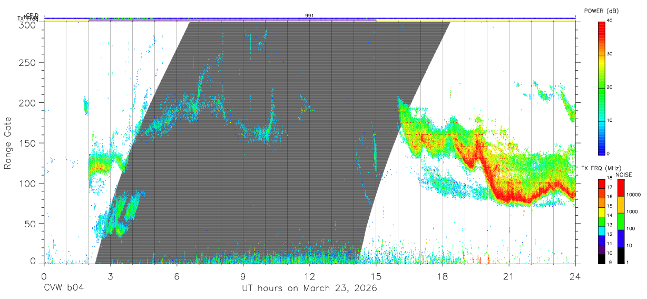Click the y-axis tick label "50"
Screen dimensions: 647x299
point(30,224)
